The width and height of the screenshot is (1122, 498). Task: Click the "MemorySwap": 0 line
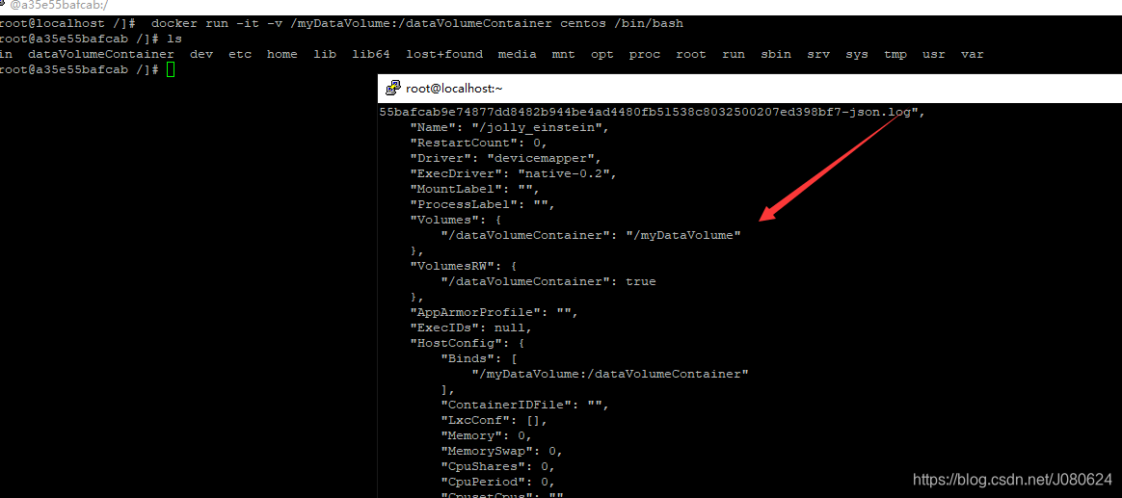pos(501,451)
